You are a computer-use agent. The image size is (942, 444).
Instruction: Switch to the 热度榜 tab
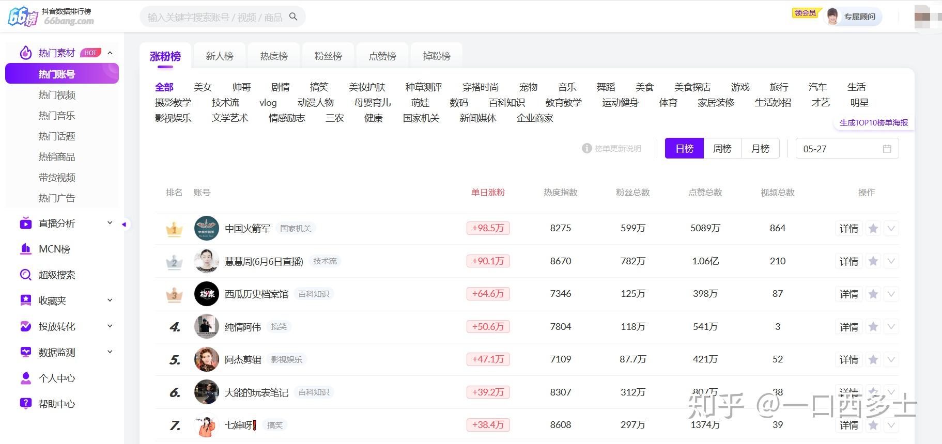(x=274, y=56)
